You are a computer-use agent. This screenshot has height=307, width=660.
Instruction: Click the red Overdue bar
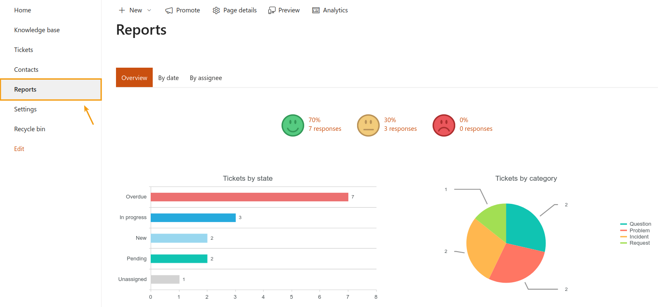pos(249,197)
